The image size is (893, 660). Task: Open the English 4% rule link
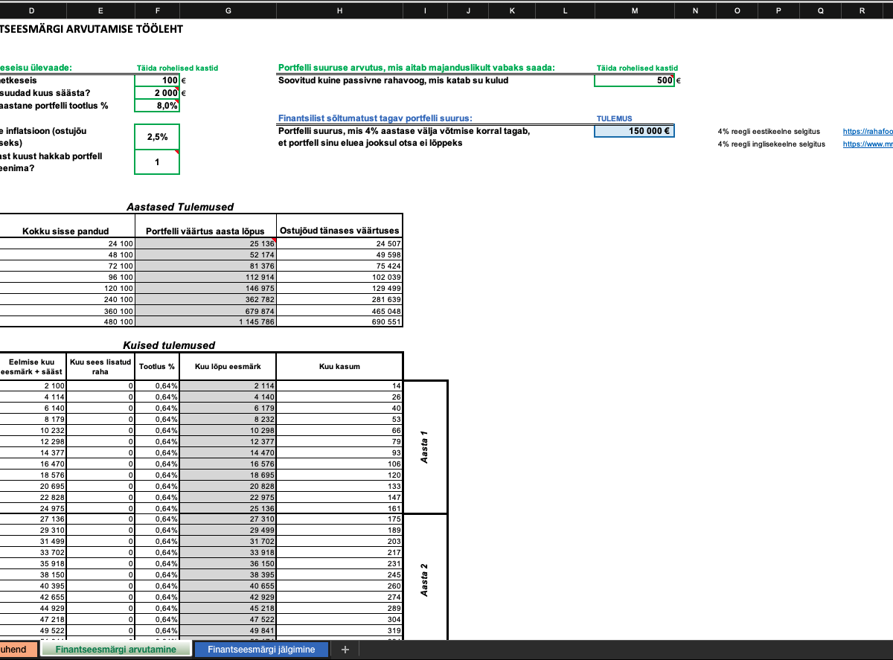click(x=867, y=144)
